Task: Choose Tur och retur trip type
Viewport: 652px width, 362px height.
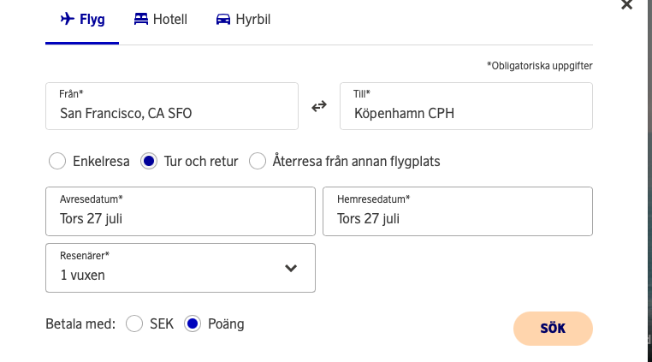Action: click(150, 161)
